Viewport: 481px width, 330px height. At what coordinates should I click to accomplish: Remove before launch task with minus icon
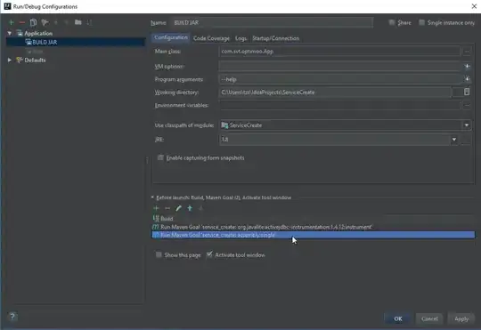tap(167, 208)
